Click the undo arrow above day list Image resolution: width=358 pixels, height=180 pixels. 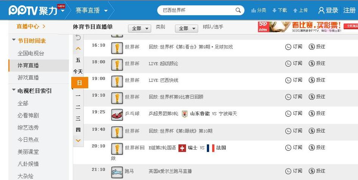(x=78, y=38)
